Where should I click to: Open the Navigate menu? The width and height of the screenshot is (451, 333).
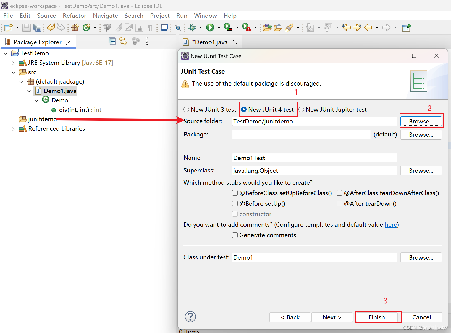[105, 16]
